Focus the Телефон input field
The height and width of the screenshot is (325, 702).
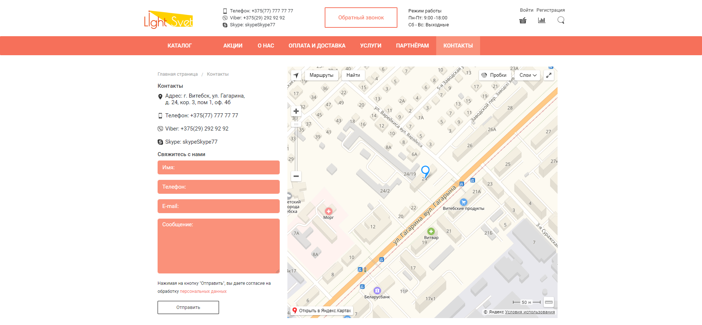[x=219, y=187]
